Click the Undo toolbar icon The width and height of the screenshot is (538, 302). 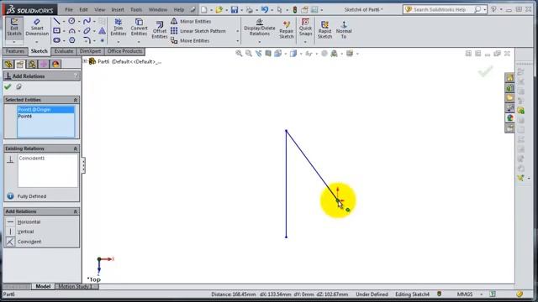point(265,9)
